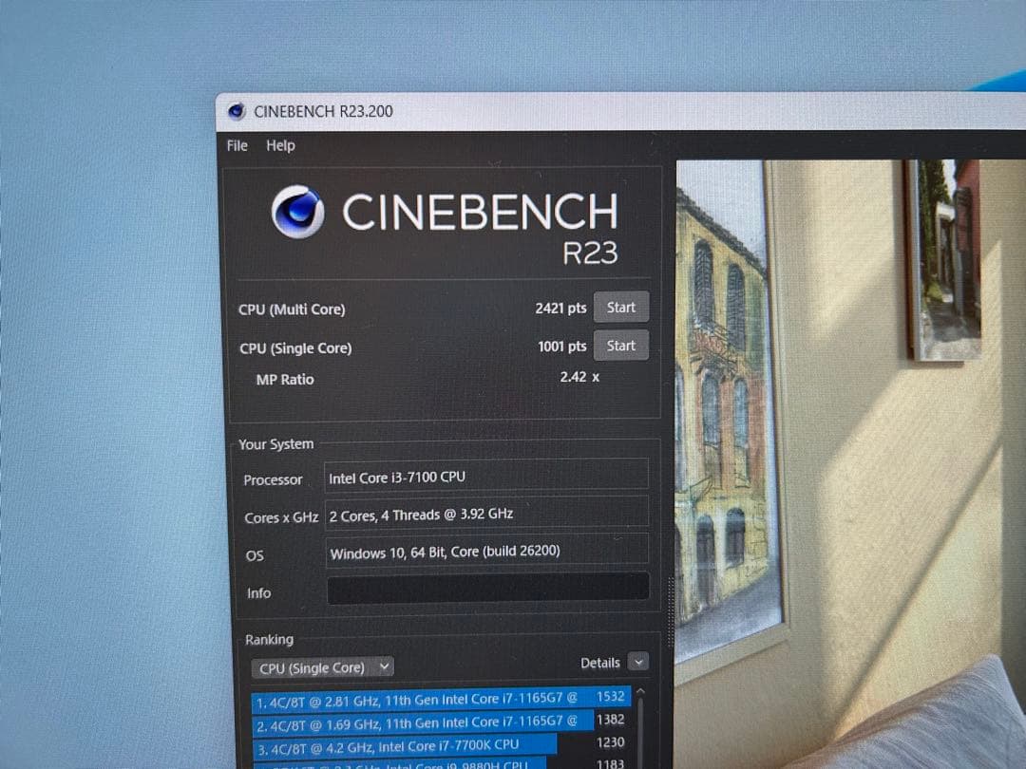Start the CPU (Multi Core) benchmark
1026x769 pixels.
click(621, 308)
